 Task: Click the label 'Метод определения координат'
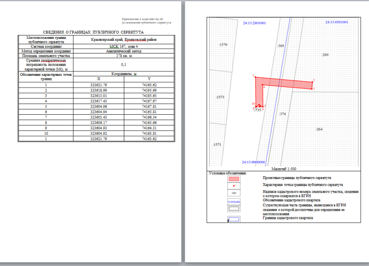click(x=46, y=51)
